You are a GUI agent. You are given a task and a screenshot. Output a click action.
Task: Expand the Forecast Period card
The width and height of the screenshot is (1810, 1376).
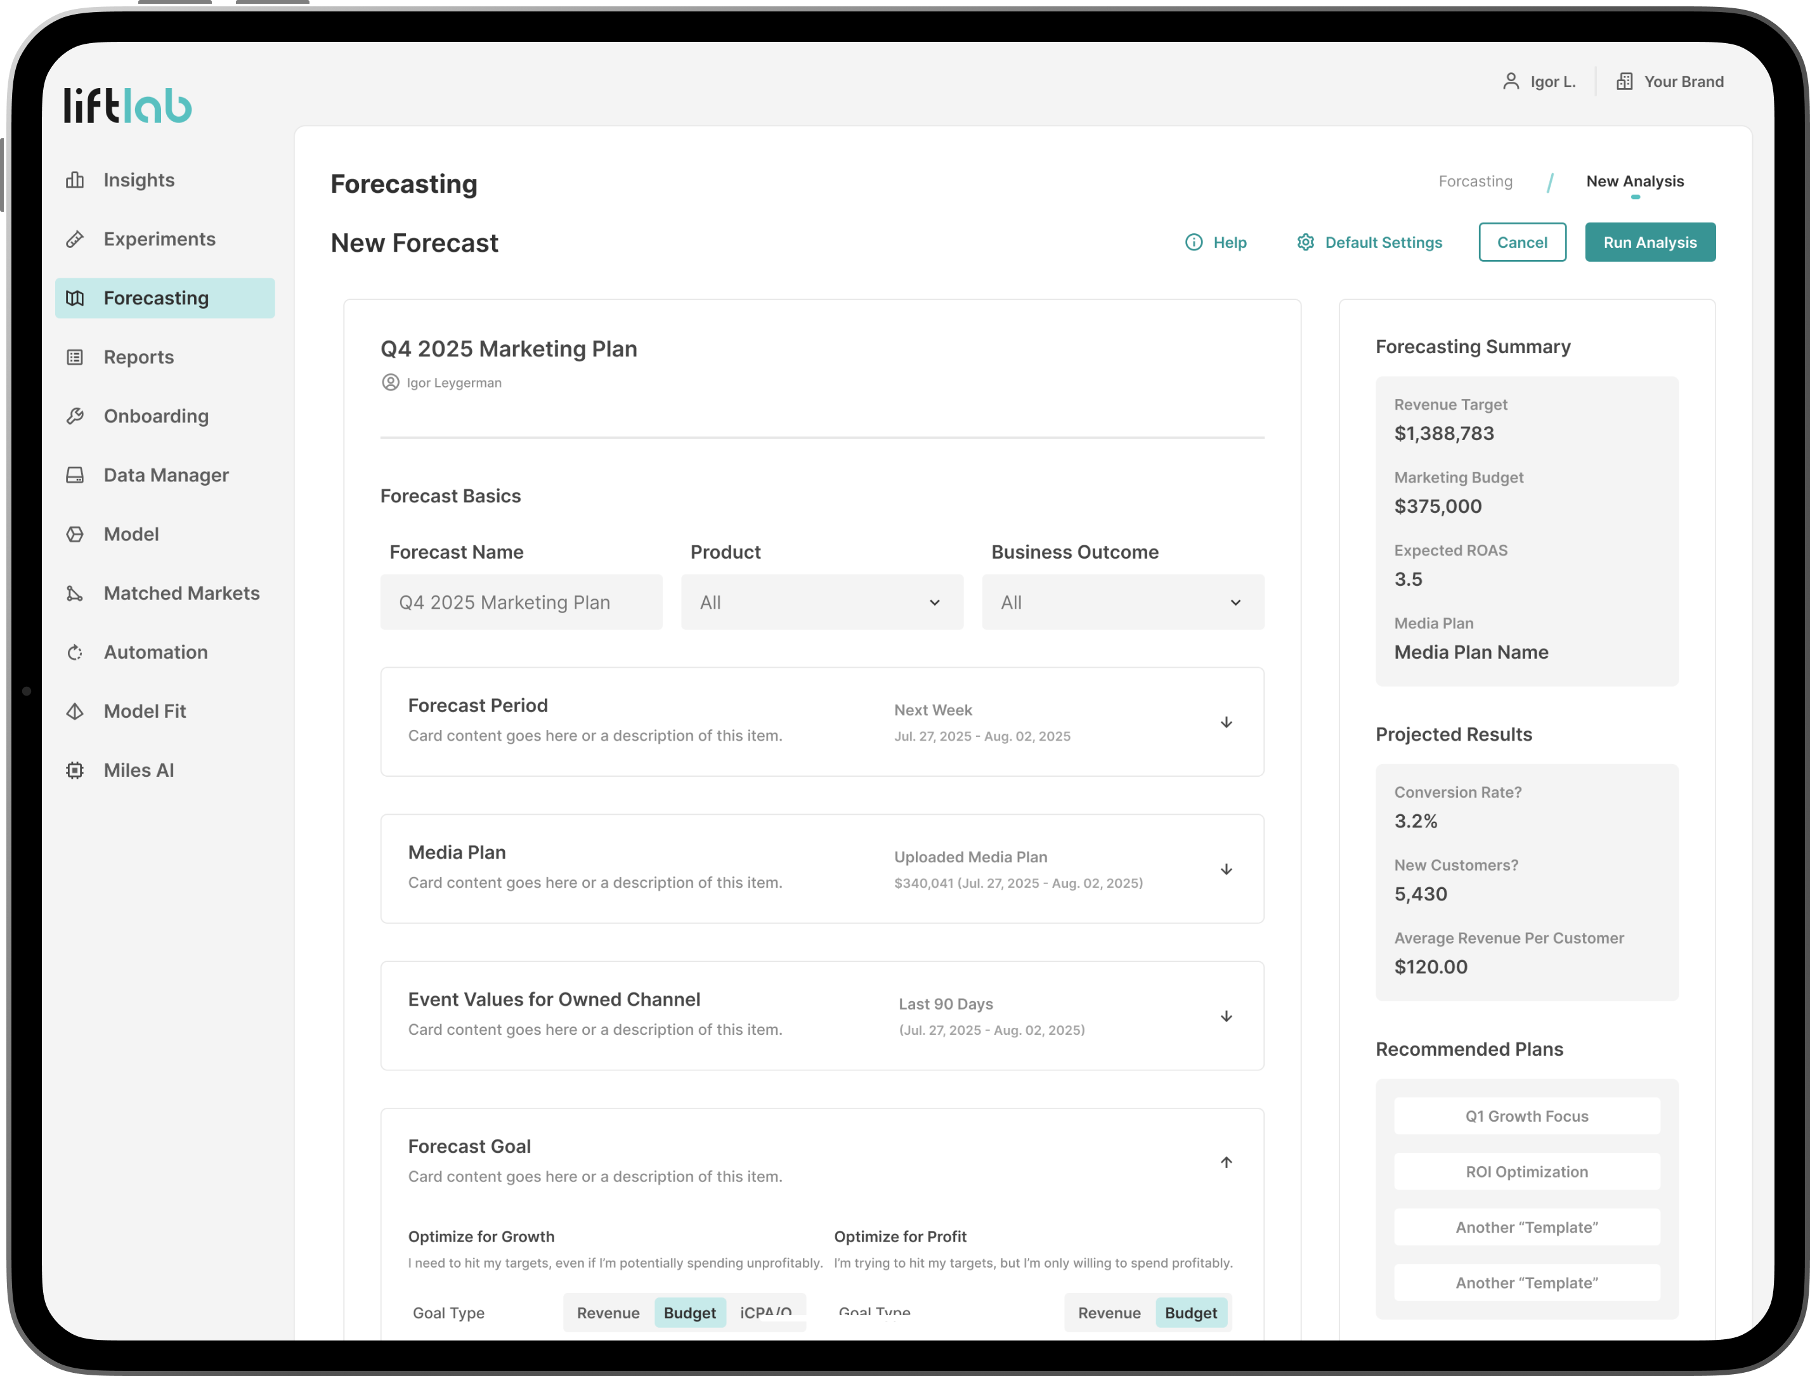pos(1226,722)
